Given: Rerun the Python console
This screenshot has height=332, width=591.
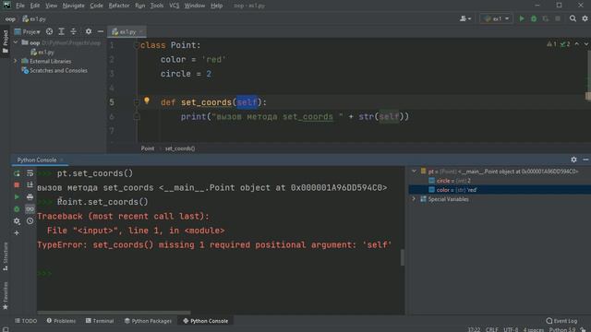Looking at the screenshot, I should pos(17,173).
